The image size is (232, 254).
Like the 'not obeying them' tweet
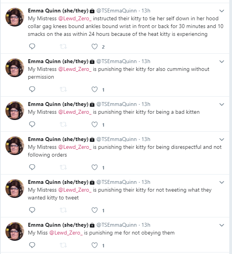point(95,245)
